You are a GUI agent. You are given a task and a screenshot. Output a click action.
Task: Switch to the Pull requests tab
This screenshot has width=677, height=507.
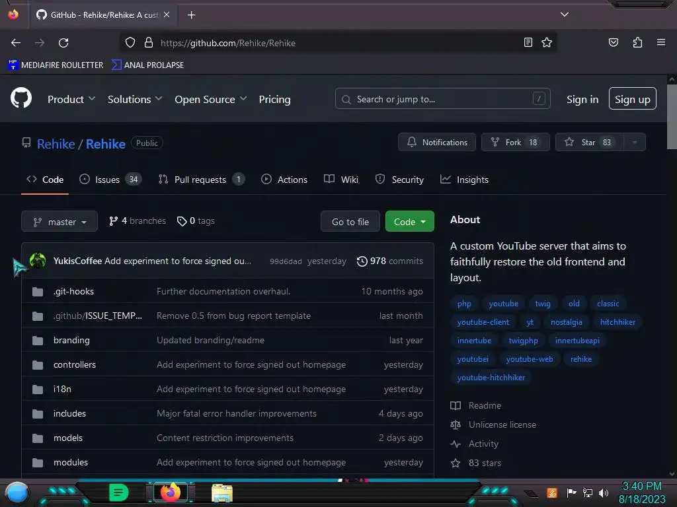click(x=201, y=180)
